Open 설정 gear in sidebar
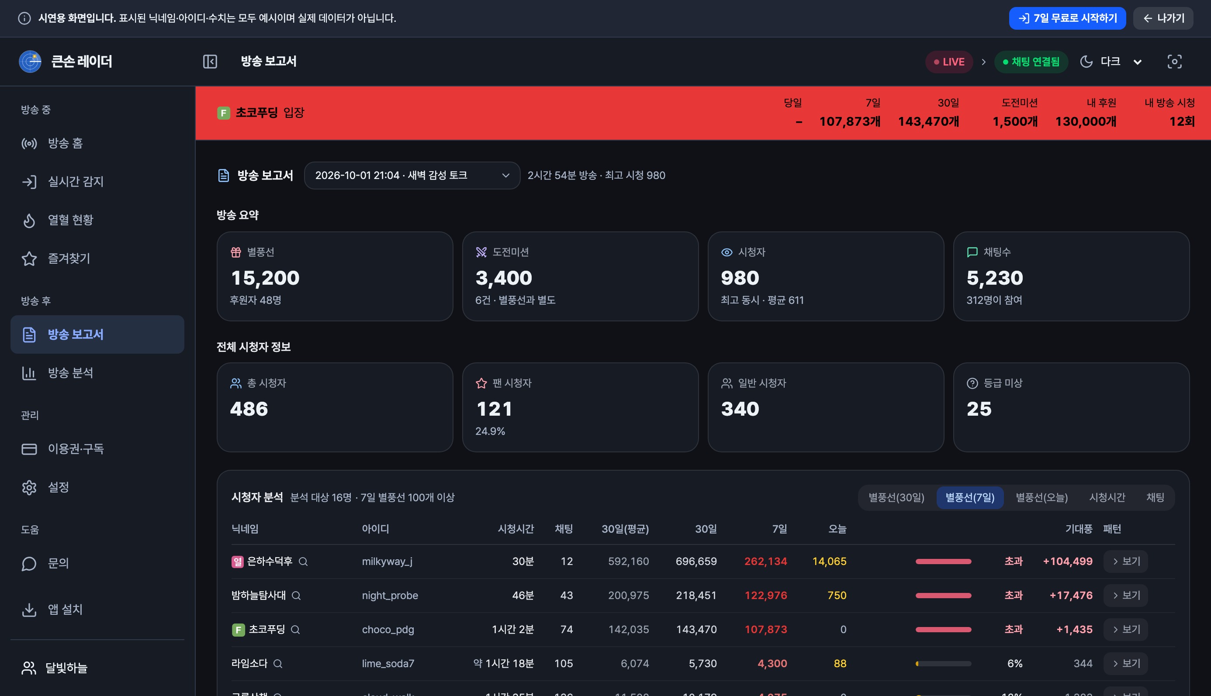 coord(97,487)
